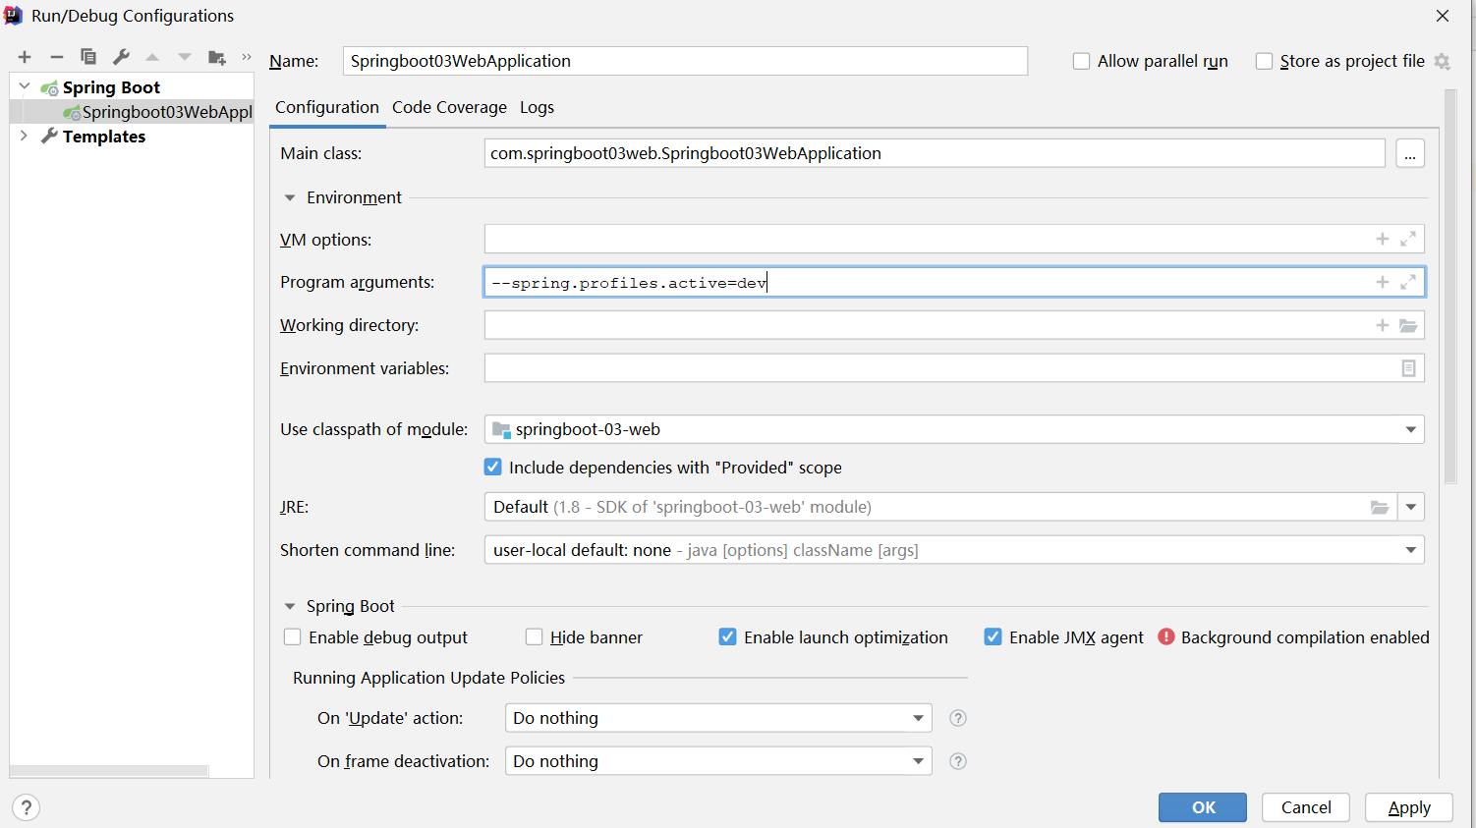Click Cancel button

coord(1306,807)
